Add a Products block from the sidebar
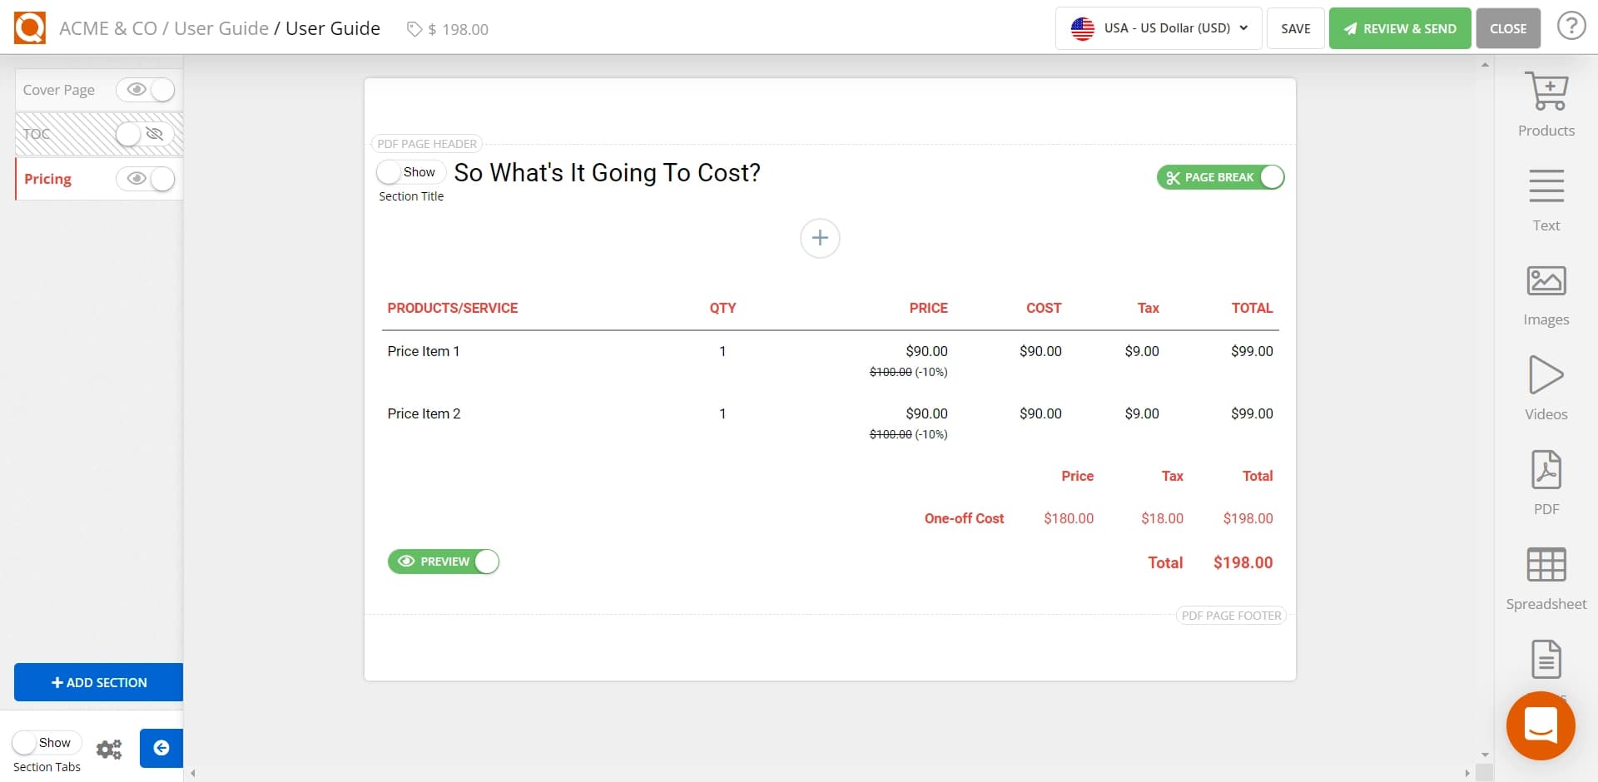1598x782 pixels. tap(1546, 101)
